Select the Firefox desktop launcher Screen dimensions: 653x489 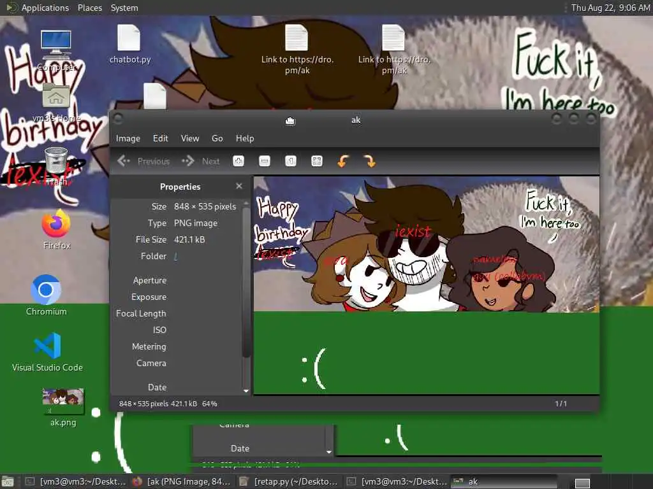pos(57,229)
